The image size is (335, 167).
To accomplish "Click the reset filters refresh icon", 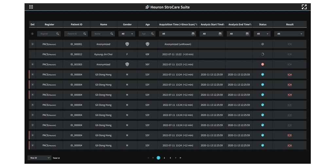I will point(32,34).
